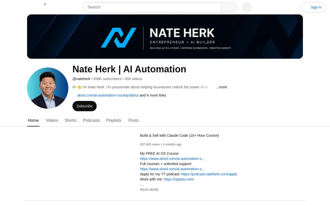Switch to the Posts tab
This screenshot has width=330, height=206.
tap(134, 121)
